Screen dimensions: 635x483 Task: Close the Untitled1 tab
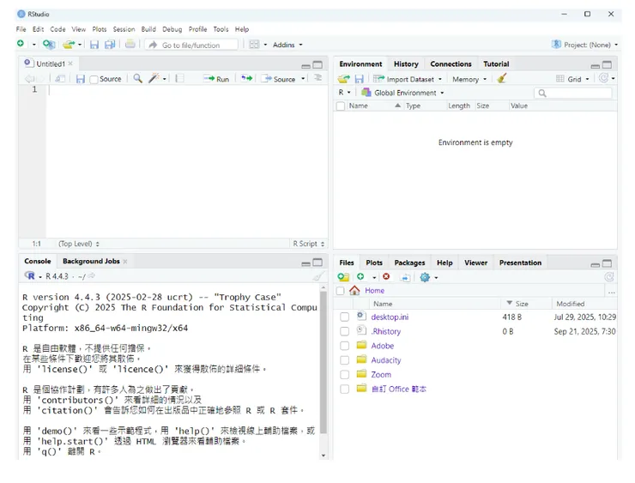[x=70, y=63]
